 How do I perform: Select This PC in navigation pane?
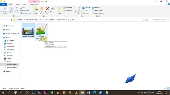pos(7,38)
